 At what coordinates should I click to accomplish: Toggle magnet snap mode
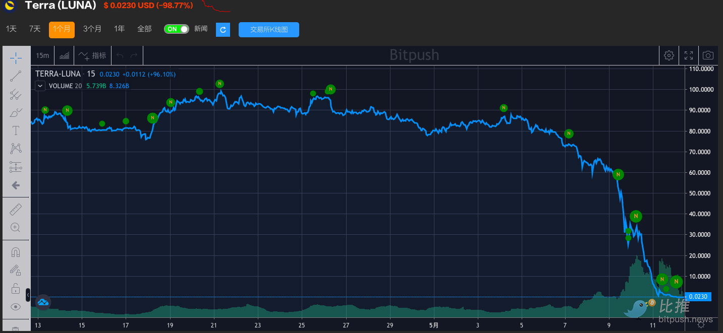[16, 251]
